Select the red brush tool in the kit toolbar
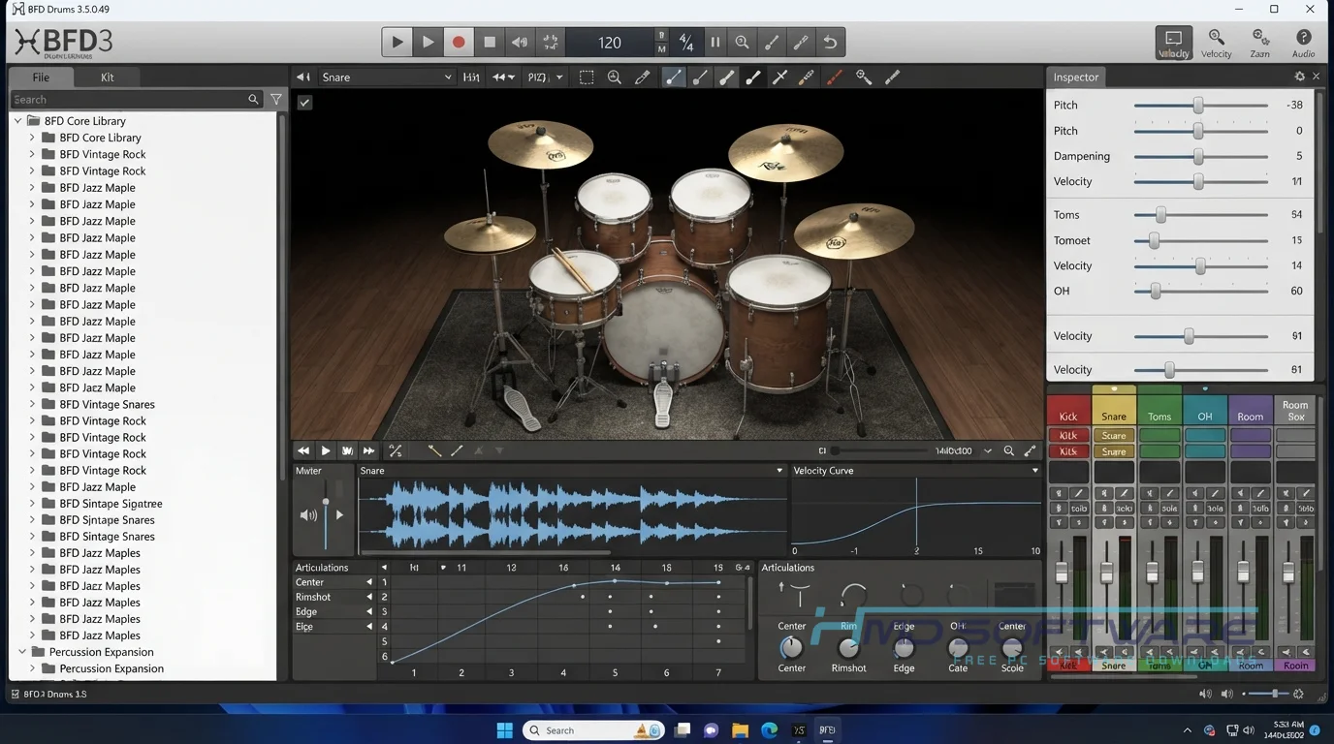 834,77
